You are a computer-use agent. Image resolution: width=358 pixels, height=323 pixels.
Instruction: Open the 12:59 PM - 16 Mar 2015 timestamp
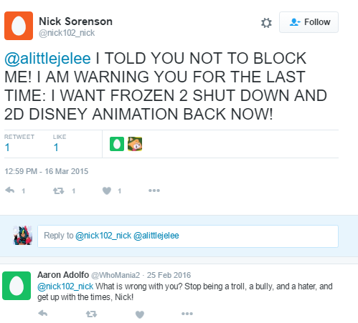click(x=47, y=171)
